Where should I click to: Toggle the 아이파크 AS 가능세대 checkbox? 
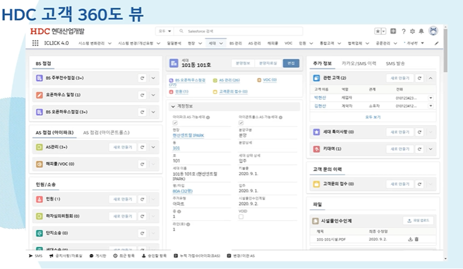pyautogui.click(x=175, y=123)
